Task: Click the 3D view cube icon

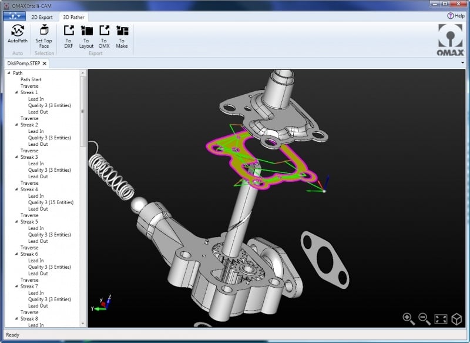Action: click(456, 319)
